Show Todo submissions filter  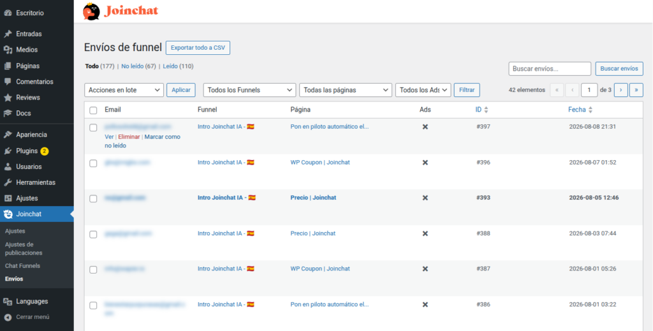tap(92, 66)
